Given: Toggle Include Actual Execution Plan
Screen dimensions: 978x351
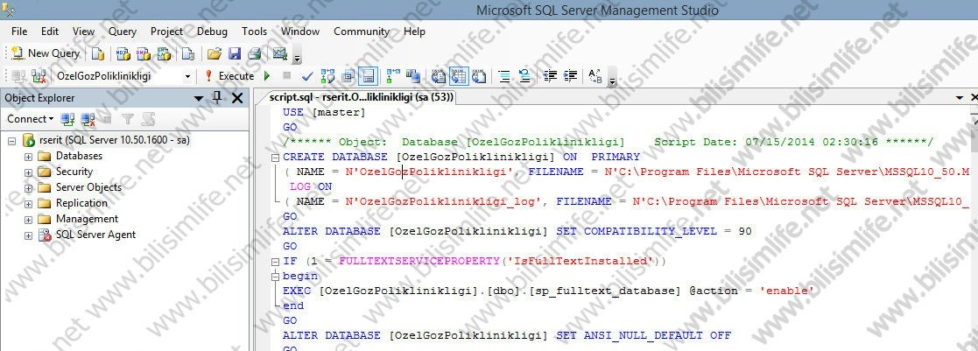Looking at the screenshot, I should click(x=394, y=76).
